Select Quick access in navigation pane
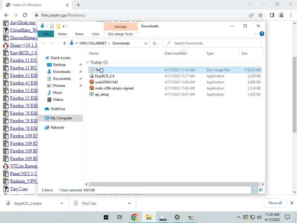The image size is (297, 223). click(x=60, y=58)
